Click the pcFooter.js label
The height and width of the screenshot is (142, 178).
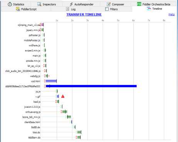[x=34, y=35]
